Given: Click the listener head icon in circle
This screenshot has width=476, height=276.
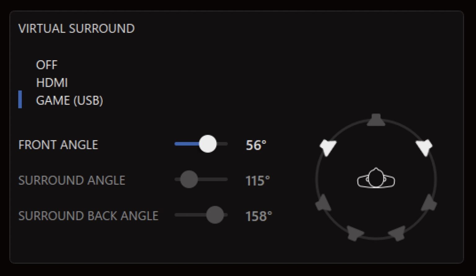Looking at the screenshot, I should click(x=376, y=178).
